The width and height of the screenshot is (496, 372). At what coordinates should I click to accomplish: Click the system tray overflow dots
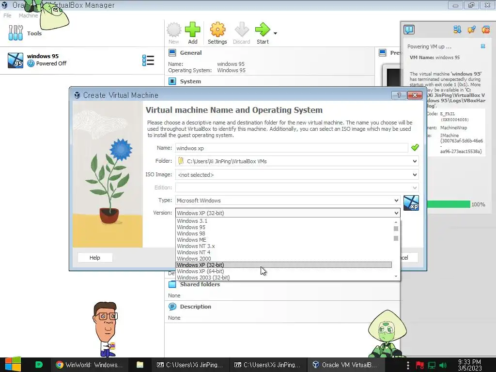pos(408,365)
